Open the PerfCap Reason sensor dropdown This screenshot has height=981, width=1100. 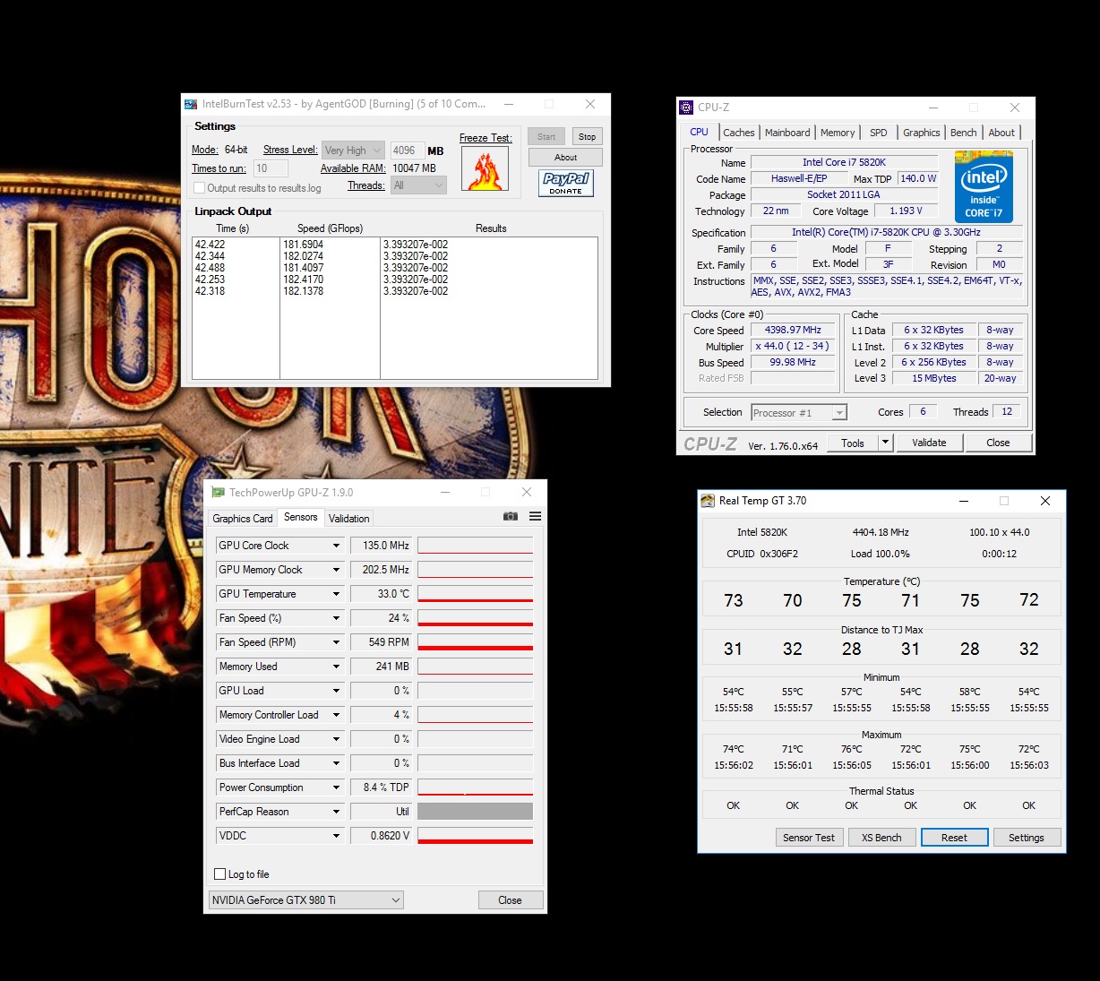click(337, 812)
